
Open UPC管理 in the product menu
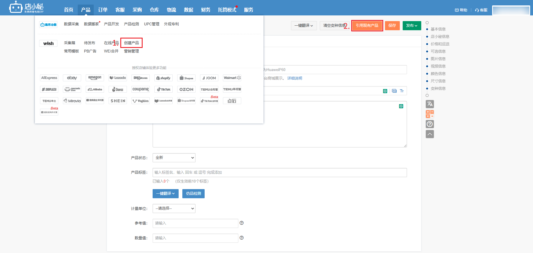152,24
